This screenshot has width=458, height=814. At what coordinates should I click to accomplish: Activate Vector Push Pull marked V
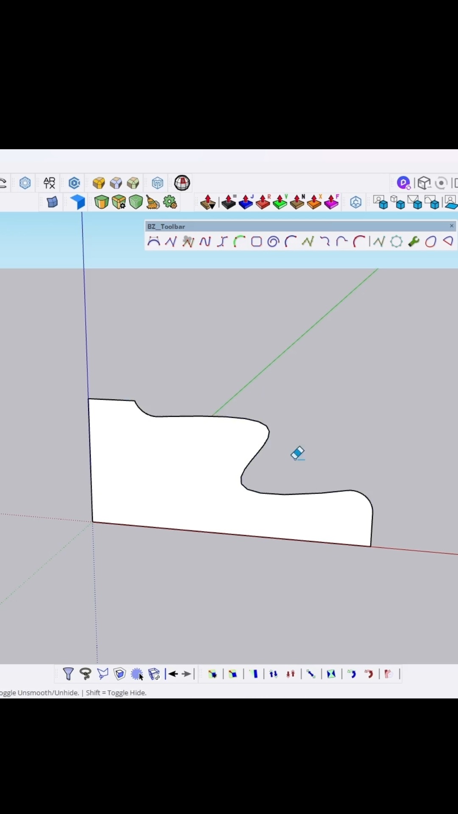(280, 202)
